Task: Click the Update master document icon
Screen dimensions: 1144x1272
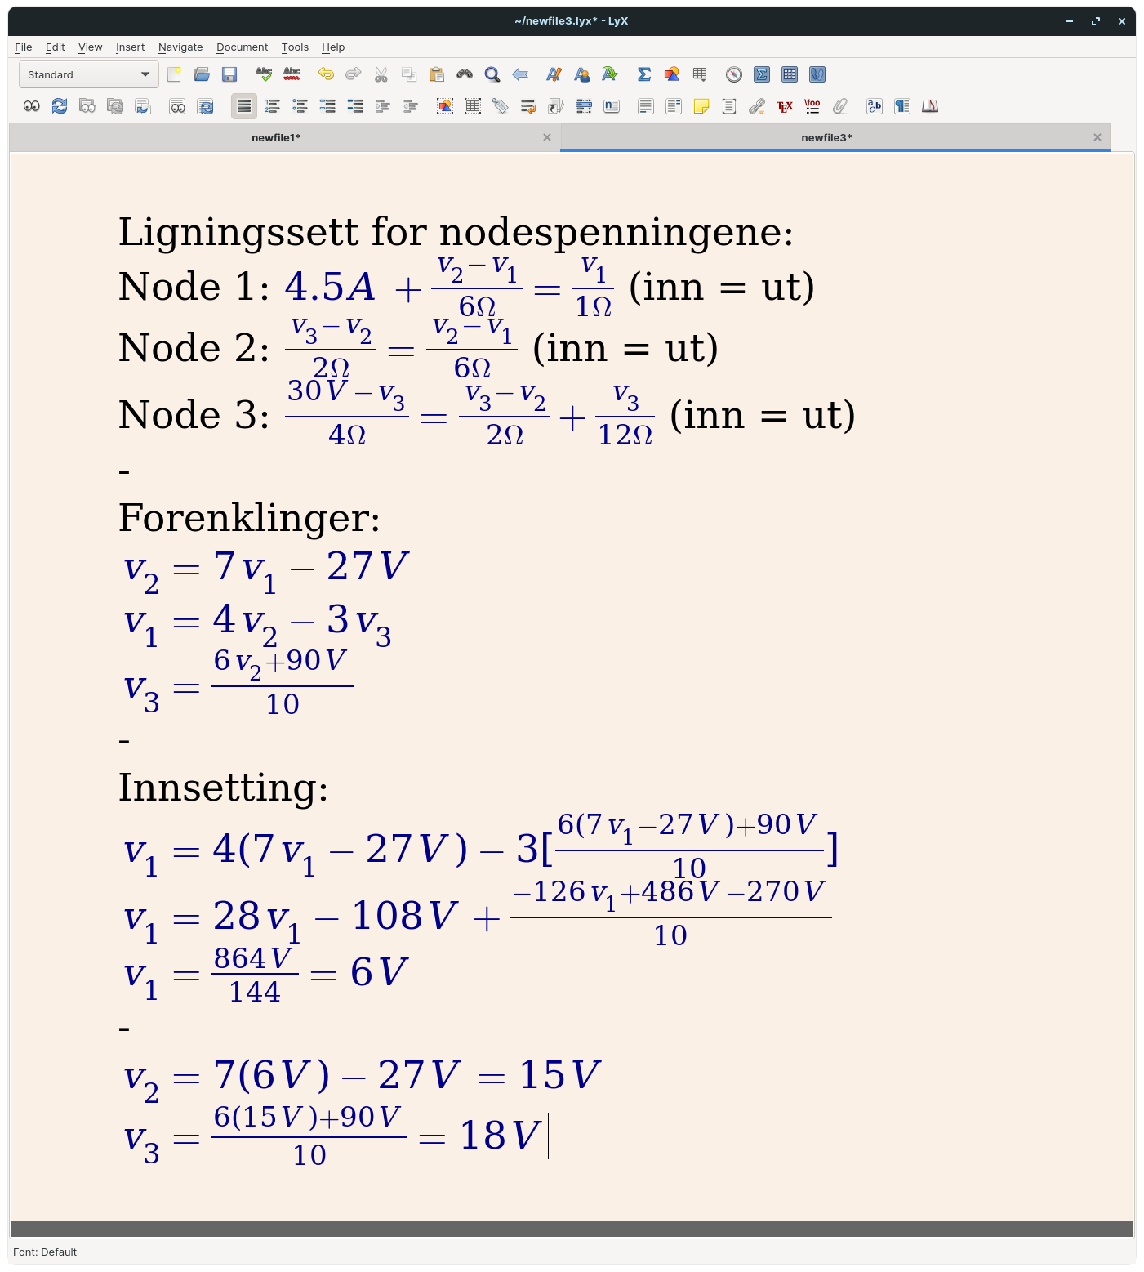Action: click(115, 106)
